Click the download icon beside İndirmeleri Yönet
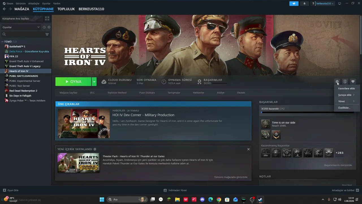 pos(165,190)
